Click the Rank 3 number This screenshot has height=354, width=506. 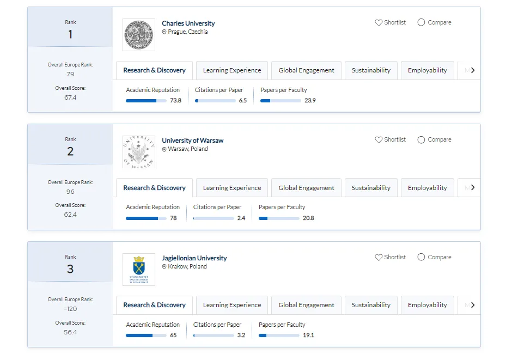pos(70,269)
